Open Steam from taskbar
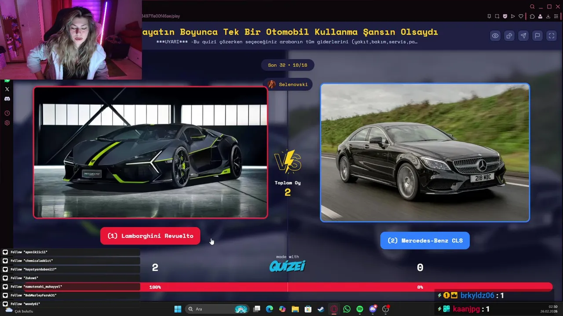Screen dimensions: 563x316 321,309
